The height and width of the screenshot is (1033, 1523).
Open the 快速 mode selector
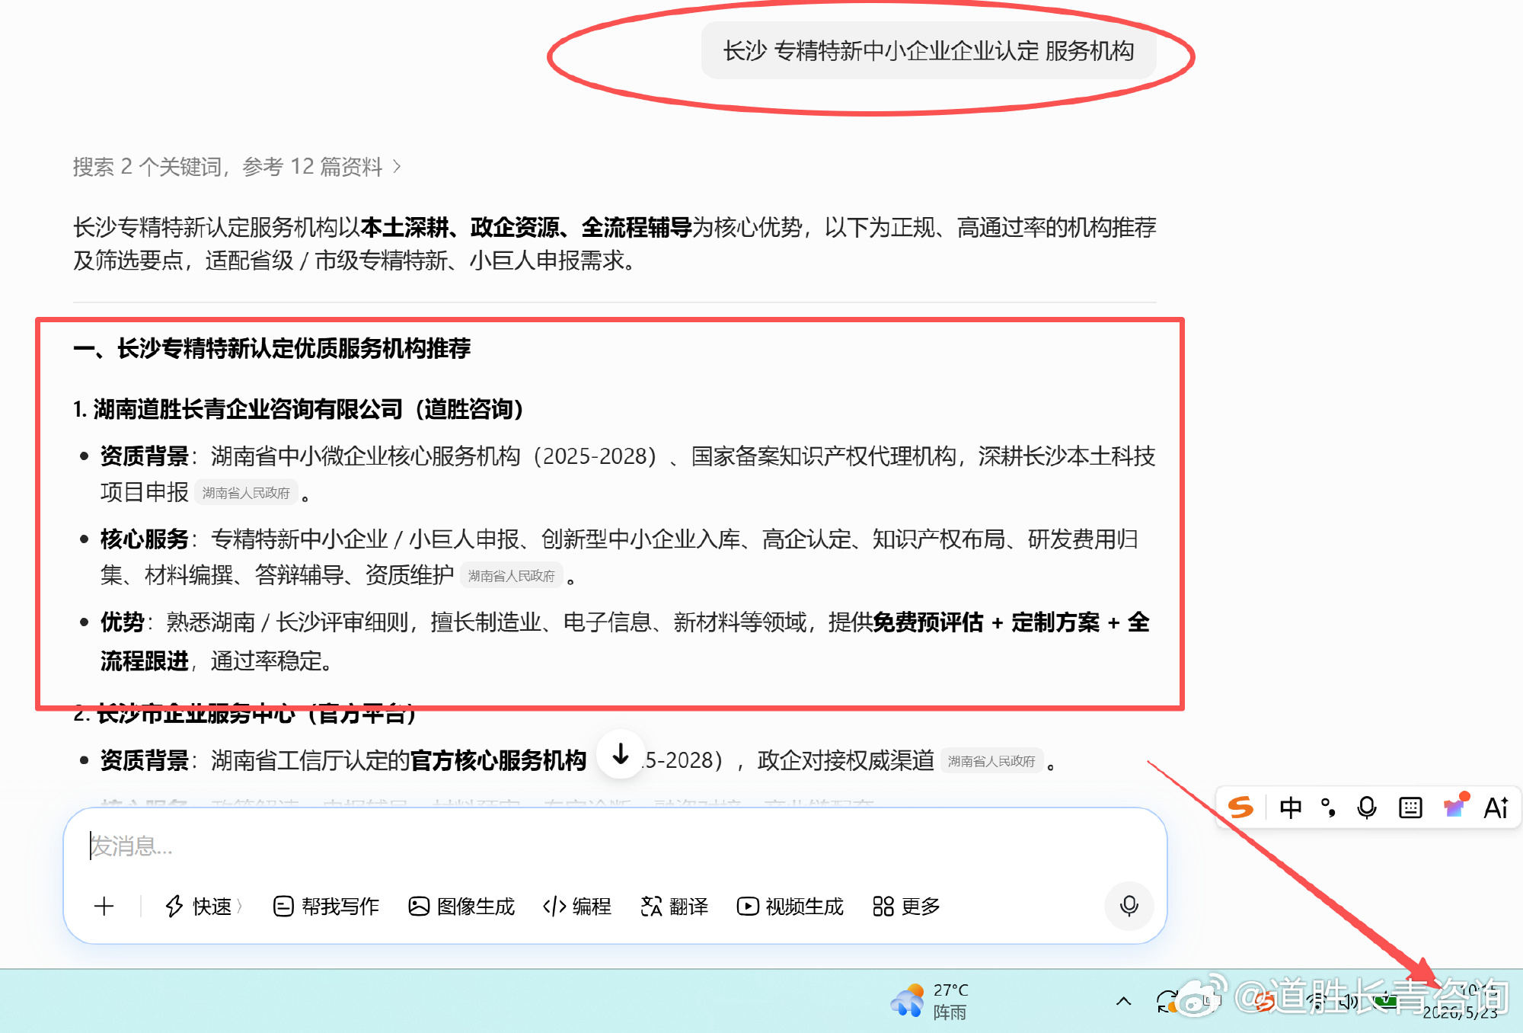203,906
